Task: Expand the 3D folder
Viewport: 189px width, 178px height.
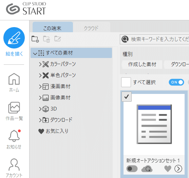Action: tap(40, 109)
